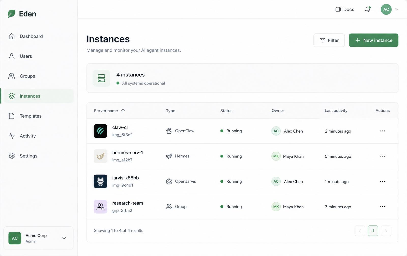Open actions menu for jarvis-x88bb
The height and width of the screenshot is (256, 407).
click(383, 181)
